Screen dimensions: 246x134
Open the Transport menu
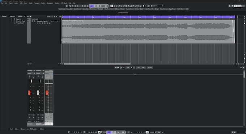[x=37, y=3]
